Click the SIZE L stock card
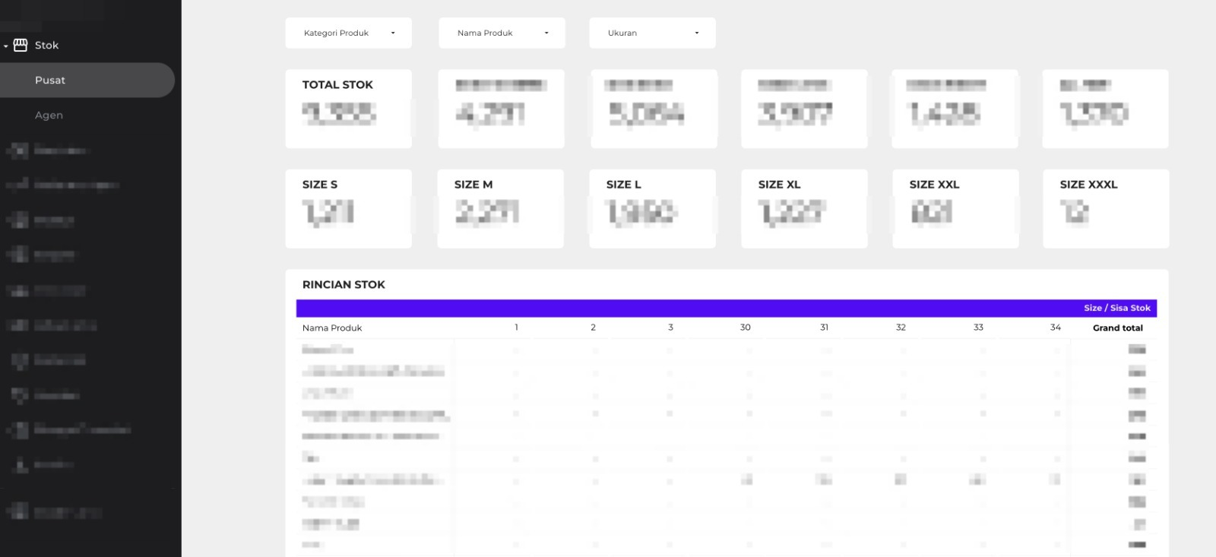1216x557 pixels. [652, 209]
